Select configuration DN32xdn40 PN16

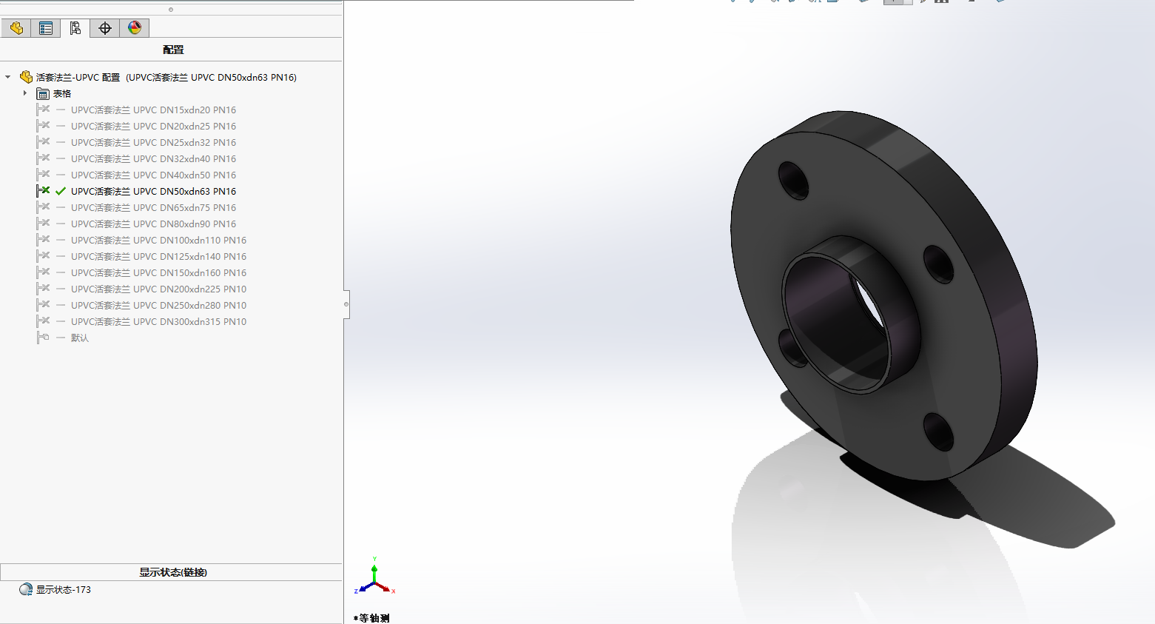pyautogui.click(x=153, y=158)
